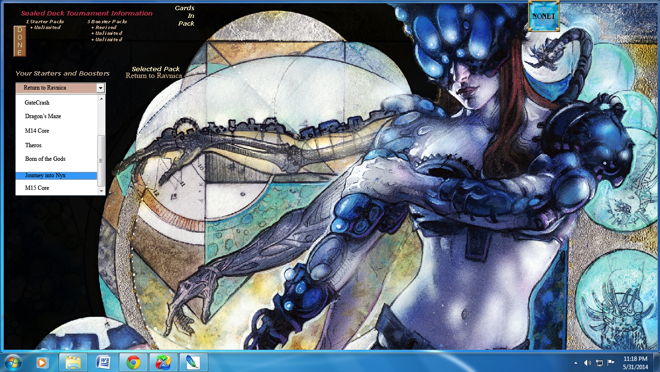Click the pack list scroll-down arrow
Viewport: 660px width, 372px height.
pyautogui.click(x=101, y=191)
